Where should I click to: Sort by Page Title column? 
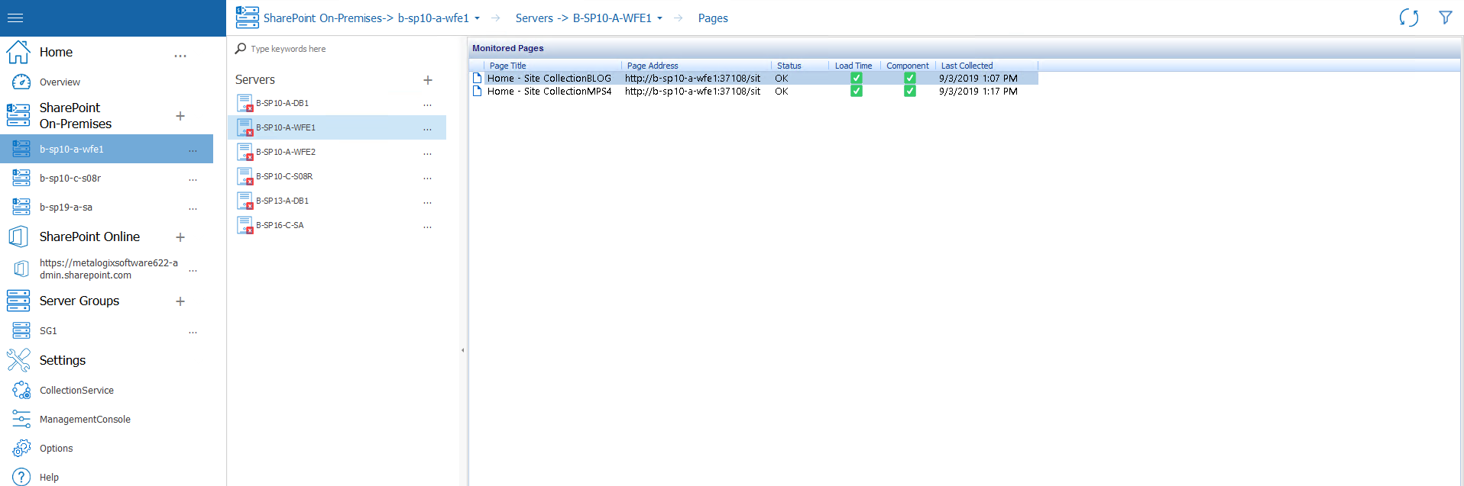pos(507,66)
